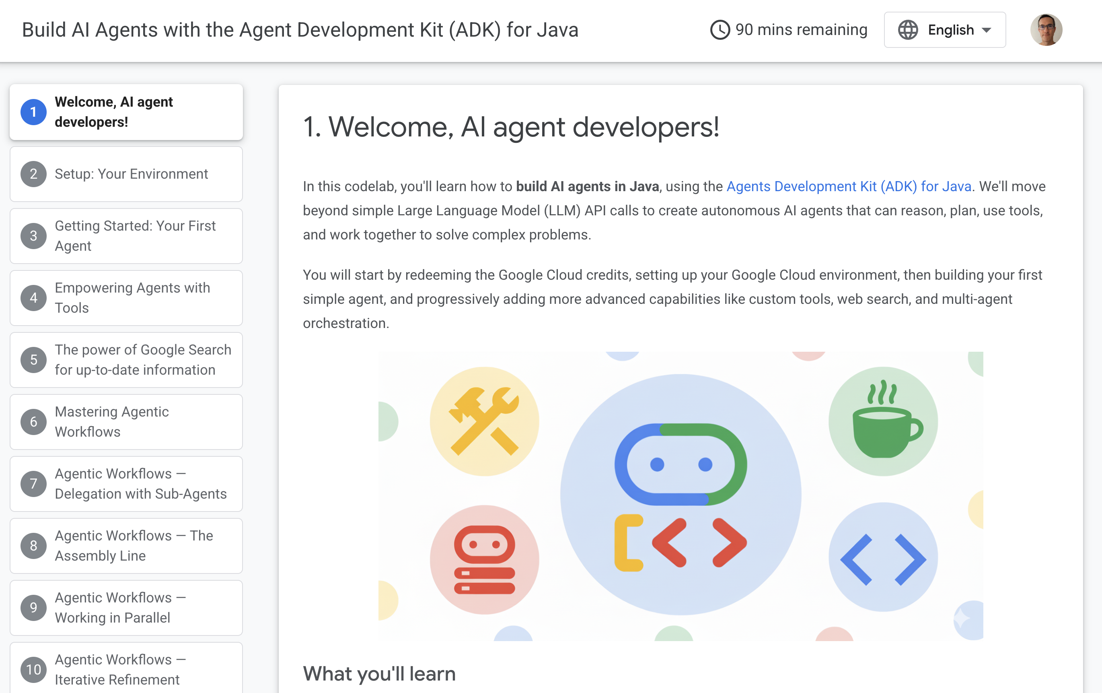Click the gray step 2 number badge

pyautogui.click(x=33, y=174)
